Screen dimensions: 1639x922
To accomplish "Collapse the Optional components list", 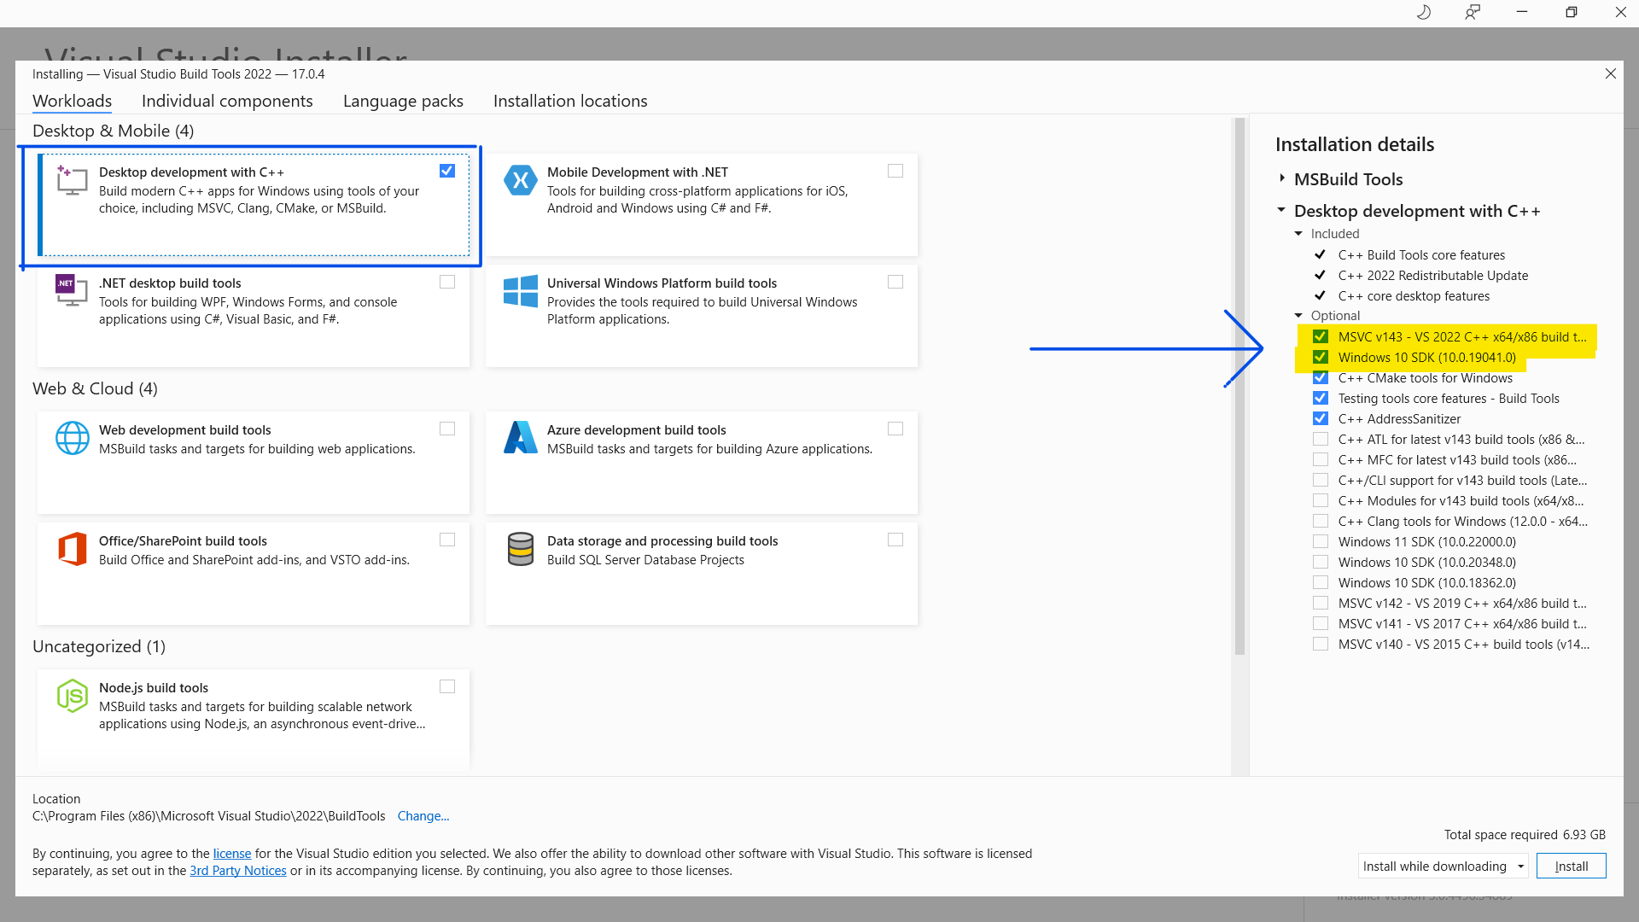I will click(1298, 316).
